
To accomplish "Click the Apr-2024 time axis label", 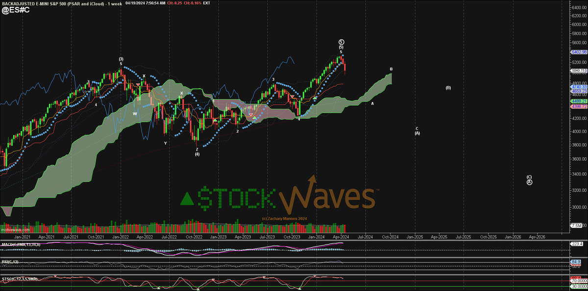I will point(341,236).
